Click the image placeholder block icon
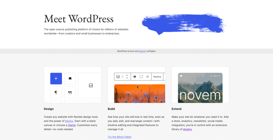This screenshot has height=140, width=273. tap(91, 85)
